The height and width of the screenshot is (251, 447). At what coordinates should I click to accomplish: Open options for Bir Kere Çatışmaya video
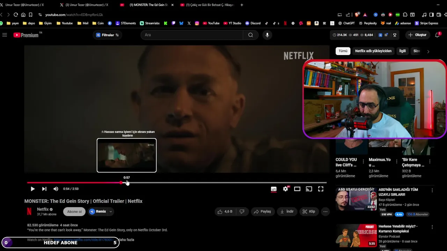[x=430, y=162]
